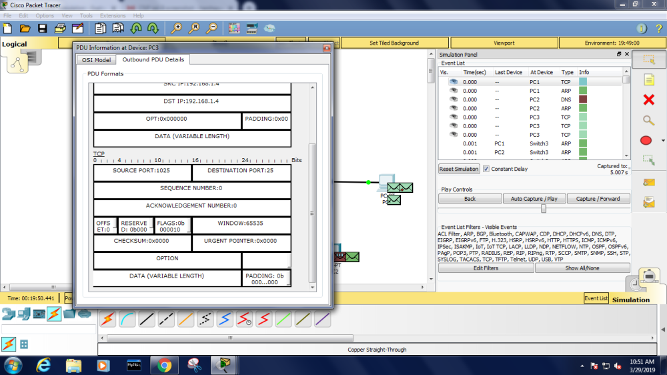This screenshot has height=375, width=667.
Task: Click the Reset Simulation button
Action: [x=459, y=169]
